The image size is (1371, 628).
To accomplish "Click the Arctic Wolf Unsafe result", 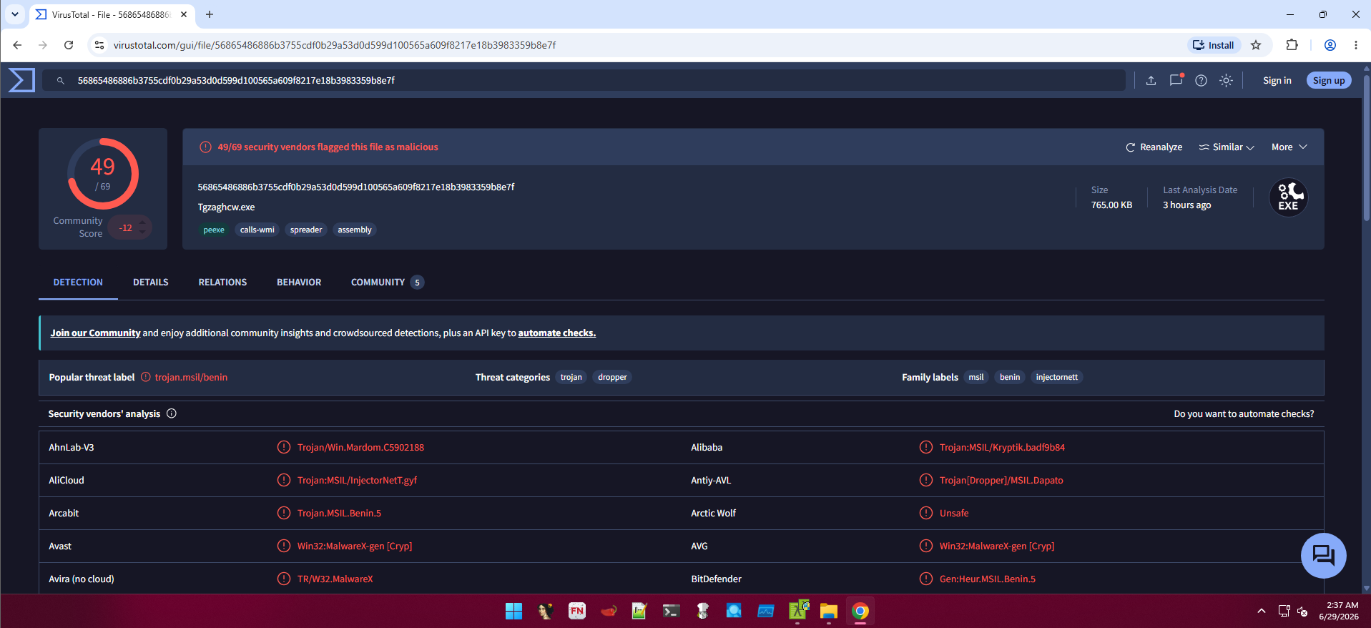I will tap(954, 514).
